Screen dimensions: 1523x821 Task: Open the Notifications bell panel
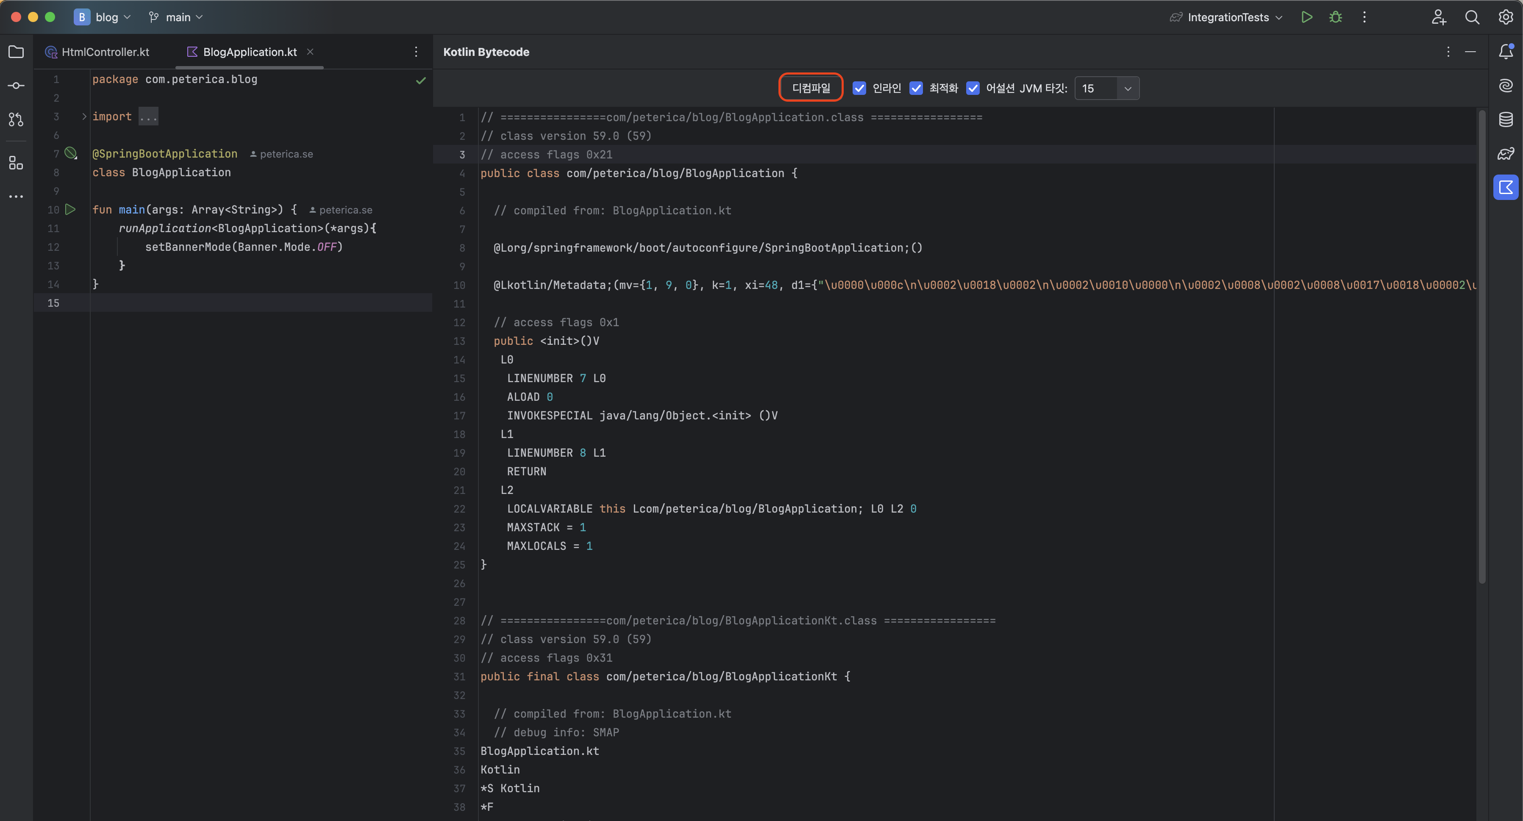[1505, 52]
